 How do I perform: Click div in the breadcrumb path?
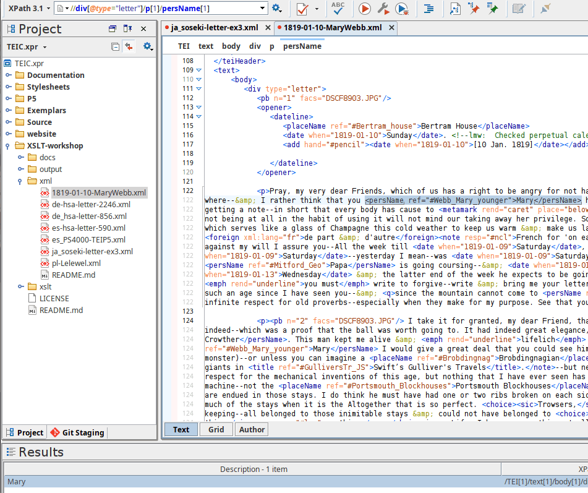[255, 46]
